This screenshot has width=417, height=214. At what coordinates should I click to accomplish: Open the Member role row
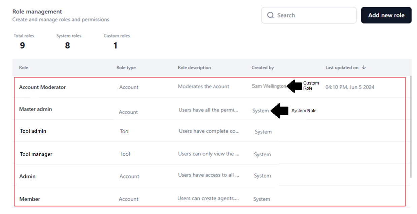30,199
